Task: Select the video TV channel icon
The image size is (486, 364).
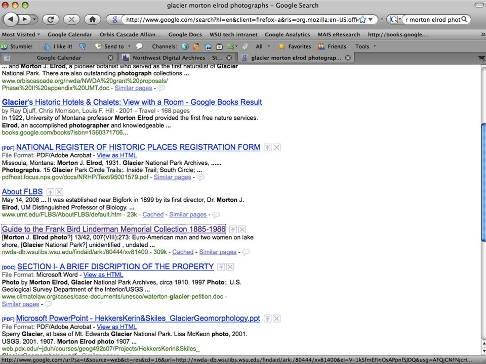Action: click(x=219, y=47)
